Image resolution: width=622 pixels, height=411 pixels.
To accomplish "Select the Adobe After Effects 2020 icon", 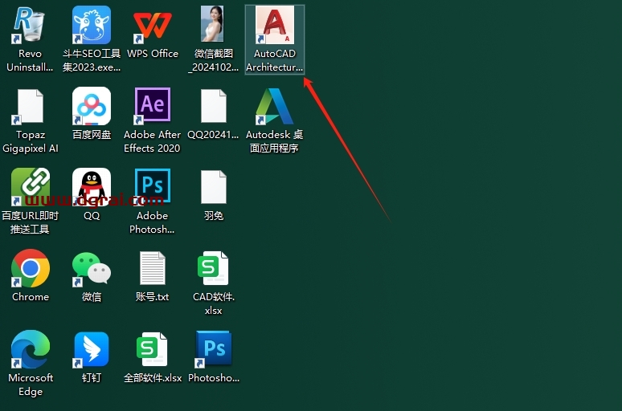I will 153,105.
